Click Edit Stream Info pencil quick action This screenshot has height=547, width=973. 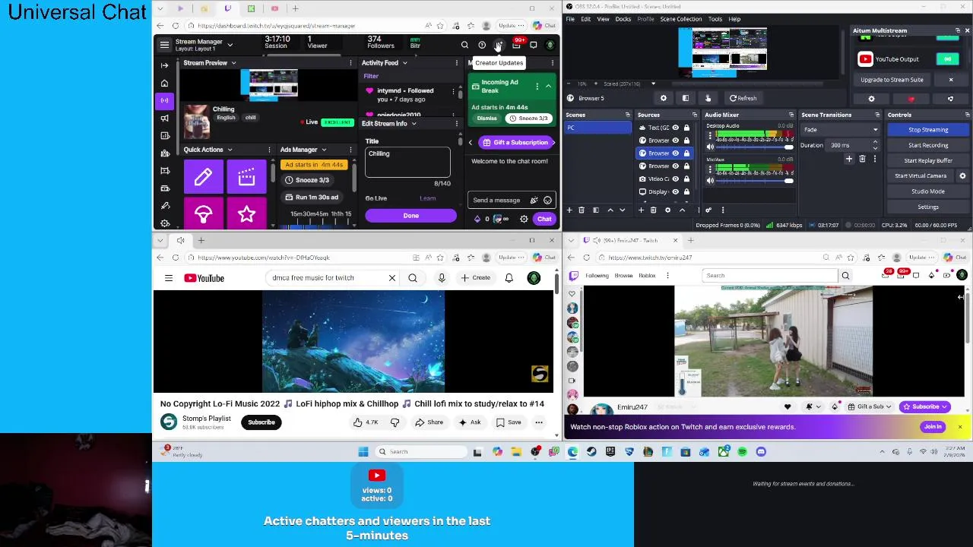203,177
